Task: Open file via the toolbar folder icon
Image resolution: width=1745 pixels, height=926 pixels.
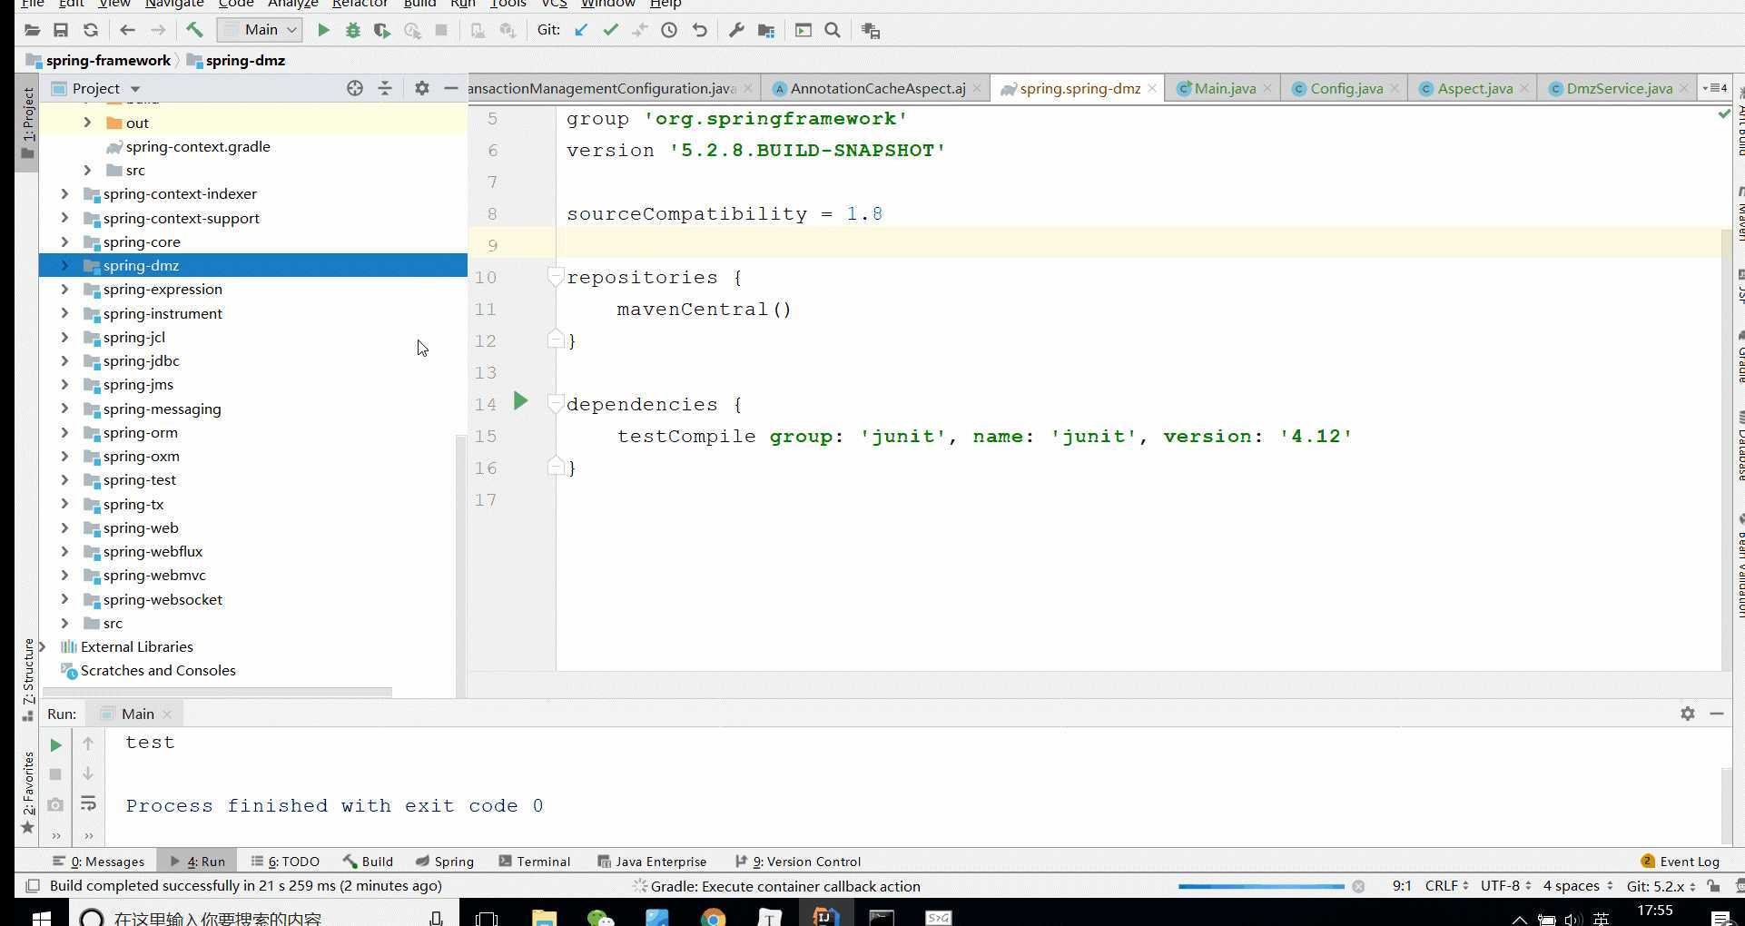Action: click(32, 30)
